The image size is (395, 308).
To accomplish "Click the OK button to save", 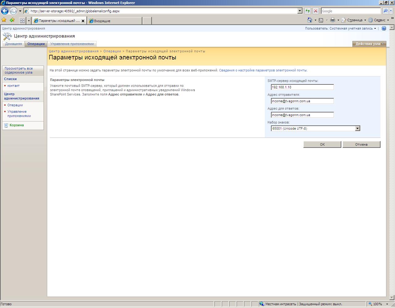I will pos(322,144).
